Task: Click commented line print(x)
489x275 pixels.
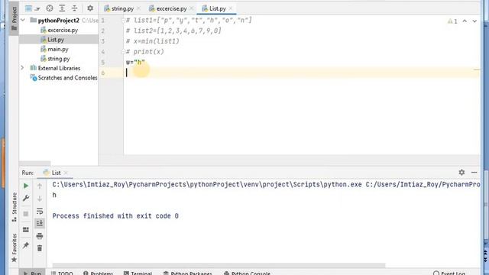Action: [144, 52]
